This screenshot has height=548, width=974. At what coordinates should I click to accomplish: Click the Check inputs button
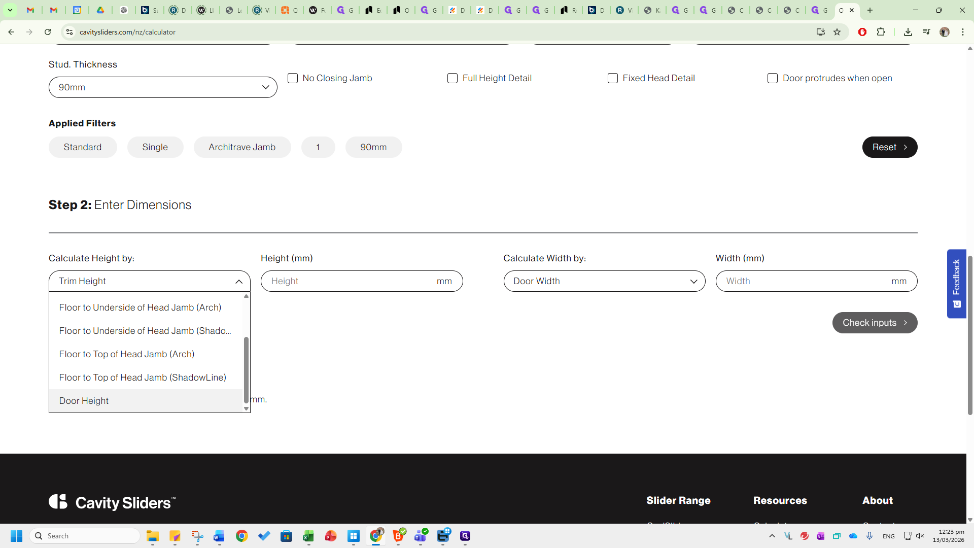(x=875, y=323)
